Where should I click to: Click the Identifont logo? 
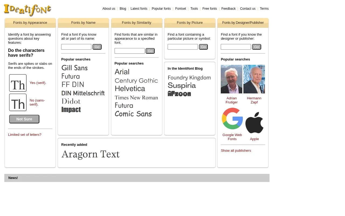(x=27, y=10)
